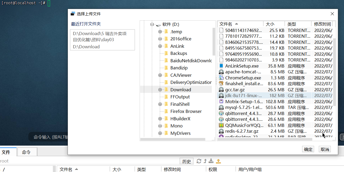Click the gray download icon

(211, 161)
